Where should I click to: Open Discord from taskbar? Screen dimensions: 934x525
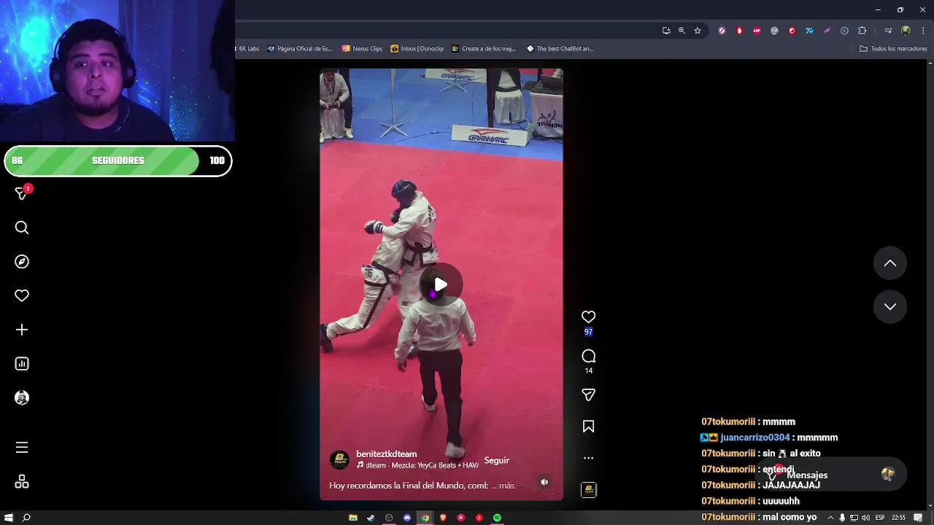[x=407, y=518]
